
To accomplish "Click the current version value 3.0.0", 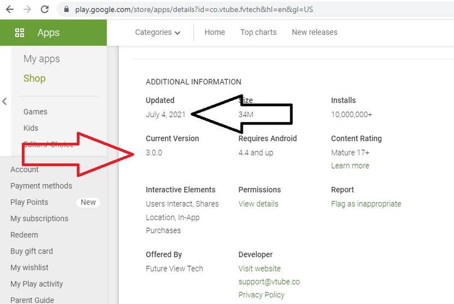I will tap(154, 153).
